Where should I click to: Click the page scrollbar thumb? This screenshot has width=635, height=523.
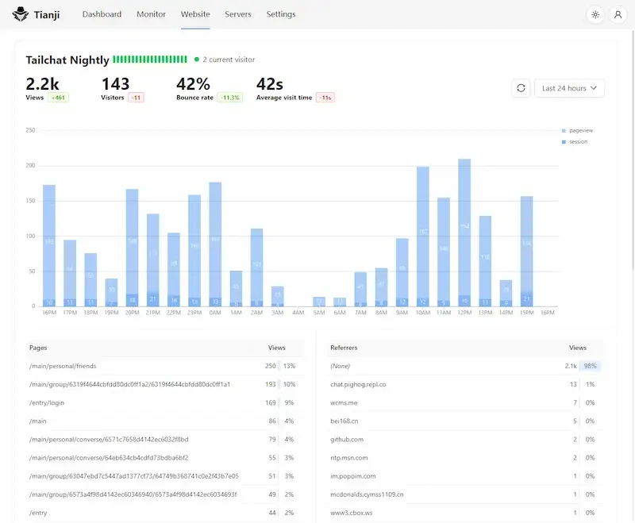point(633,150)
